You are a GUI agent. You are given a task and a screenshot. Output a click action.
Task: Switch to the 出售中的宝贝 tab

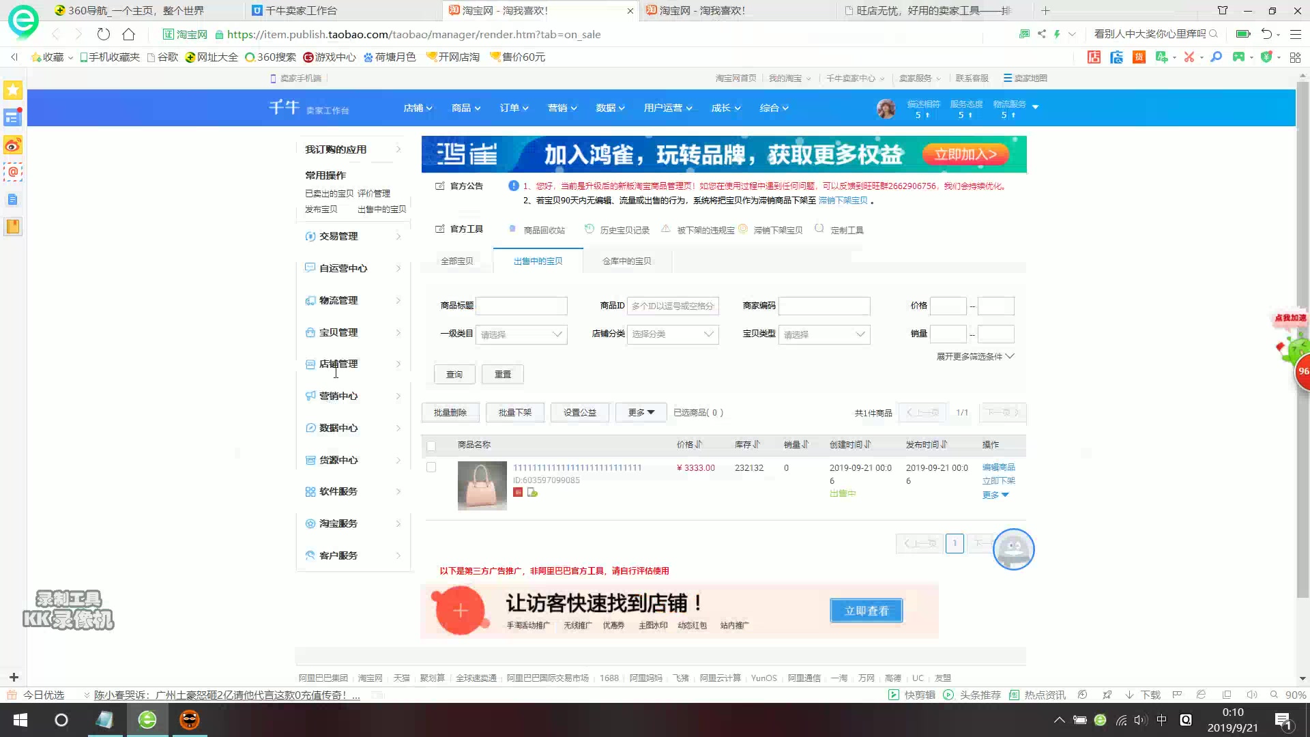click(x=538, y=261)
